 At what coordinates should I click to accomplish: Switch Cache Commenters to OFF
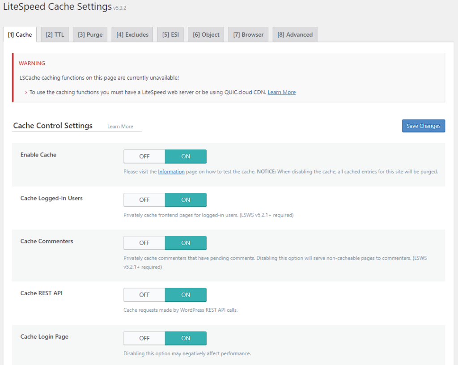point(144,243)
